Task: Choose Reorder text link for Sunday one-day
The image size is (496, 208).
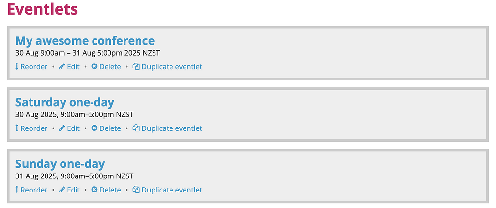Action: [x=34, y=190]
